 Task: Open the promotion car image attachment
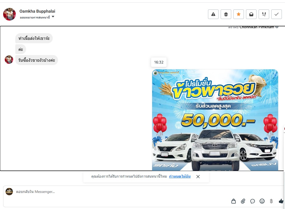pyautogui.click(x=215, y=120)
